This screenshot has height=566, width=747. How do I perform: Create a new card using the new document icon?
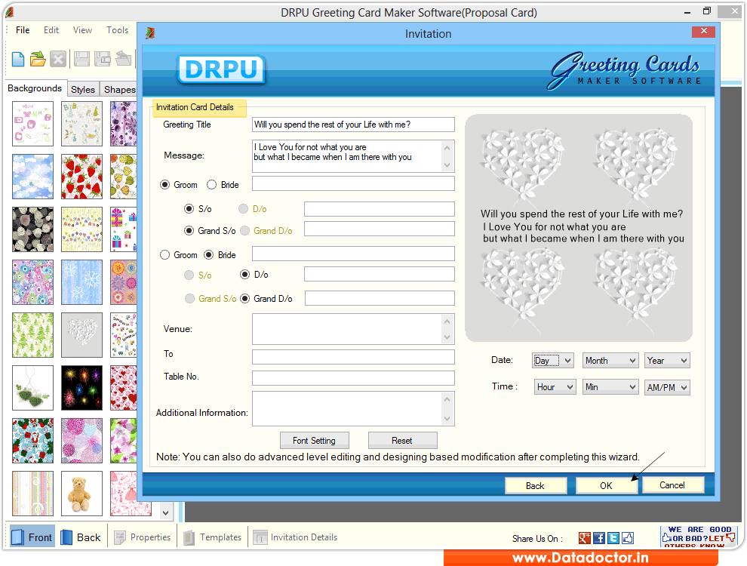17,58
